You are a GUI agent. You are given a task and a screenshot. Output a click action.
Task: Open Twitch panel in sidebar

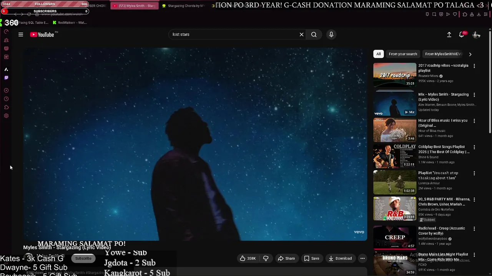6,78
